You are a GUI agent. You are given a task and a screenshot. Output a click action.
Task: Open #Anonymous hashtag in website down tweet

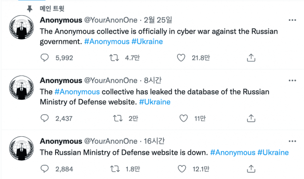click(x=233, y=152)
